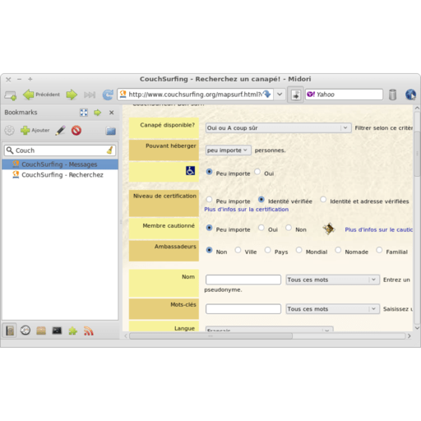Viewport: 421px width, 421px height.
Task: Select CouchSurfing - Recherchez bookmark
Action: tap(60, 174)
